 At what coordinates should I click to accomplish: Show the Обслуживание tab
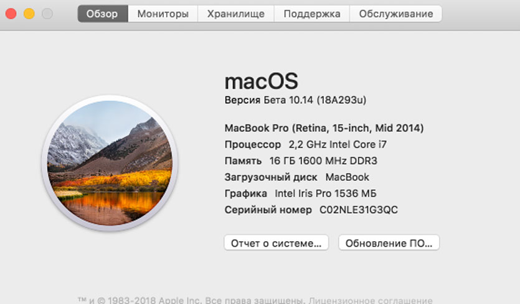click(395, 14)
